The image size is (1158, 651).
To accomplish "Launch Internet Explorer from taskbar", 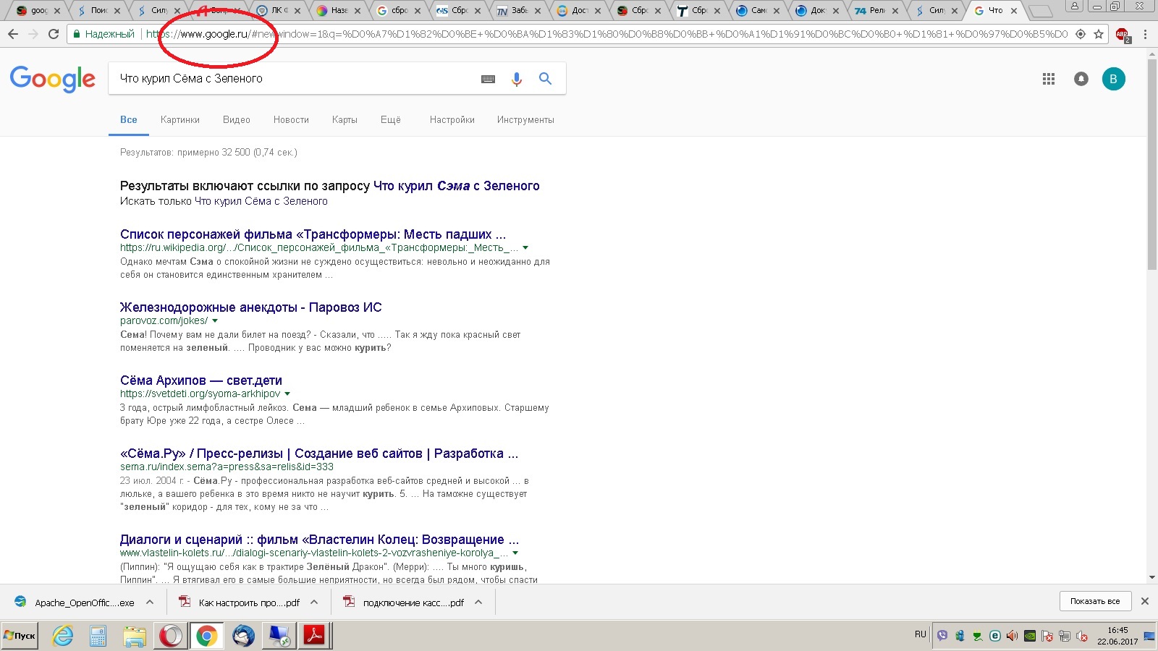I will (63, 636).
